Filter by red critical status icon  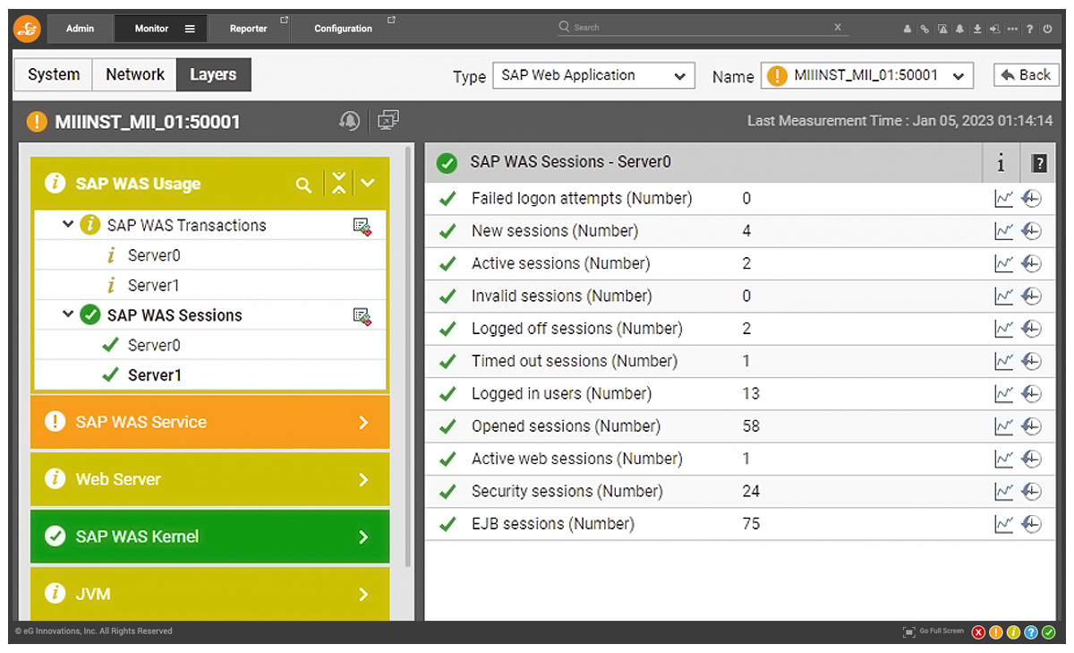(x=977, y=632)
